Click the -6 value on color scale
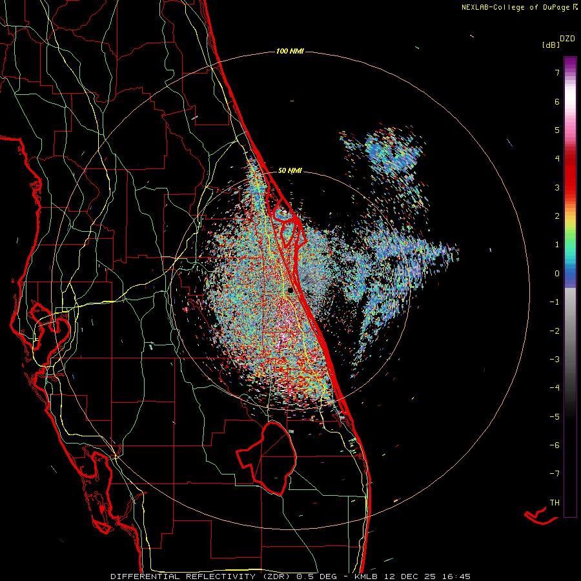 (x=555, y=445)
